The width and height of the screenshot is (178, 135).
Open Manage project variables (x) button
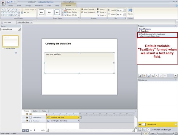click(176, 76)
